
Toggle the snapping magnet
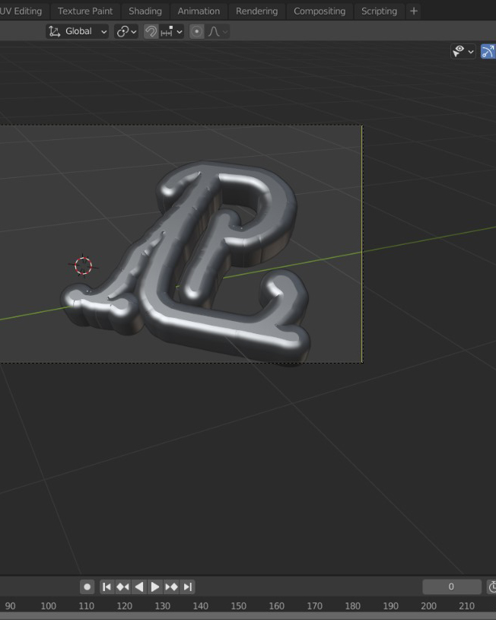pos(151,31)
